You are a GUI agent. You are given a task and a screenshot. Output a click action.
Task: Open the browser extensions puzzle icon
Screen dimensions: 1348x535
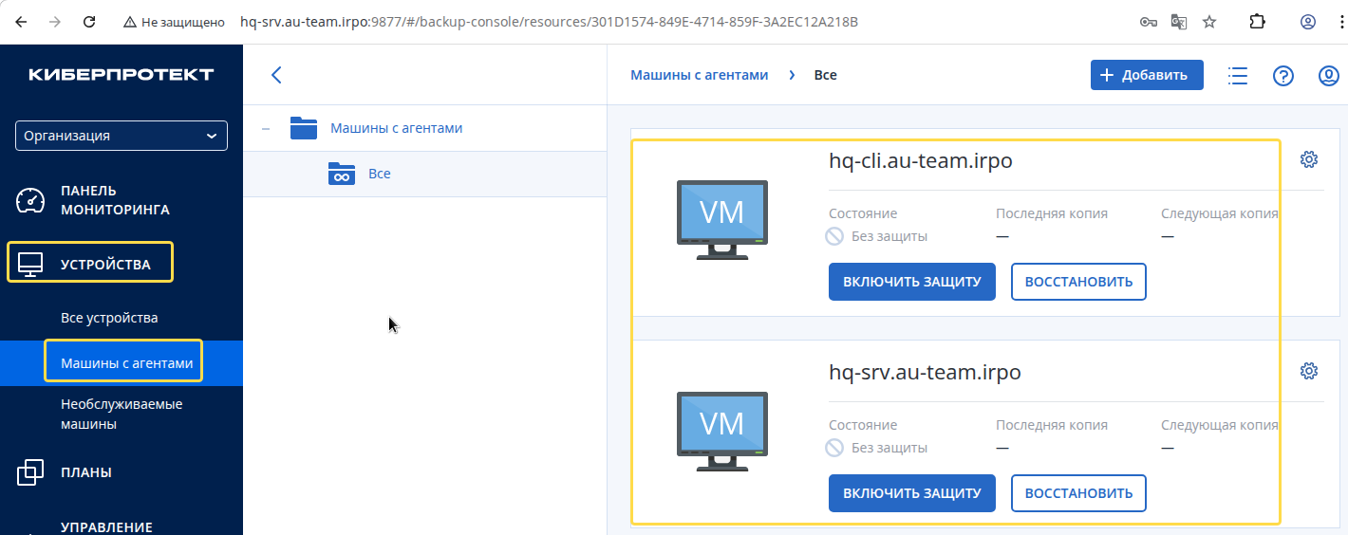pos(1257,21)
